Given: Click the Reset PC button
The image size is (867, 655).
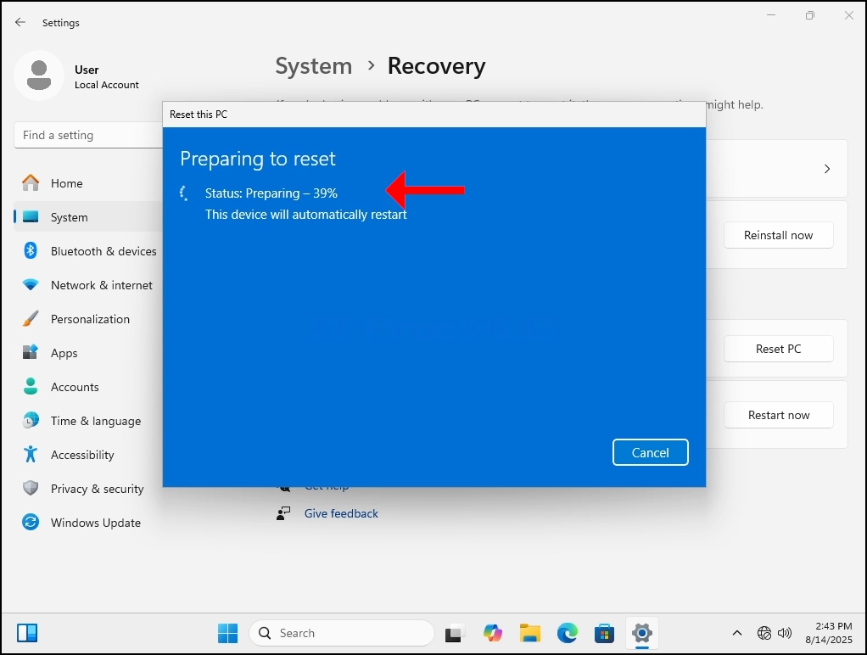Looking at the screenshot, I should click(x=778, y=349).
